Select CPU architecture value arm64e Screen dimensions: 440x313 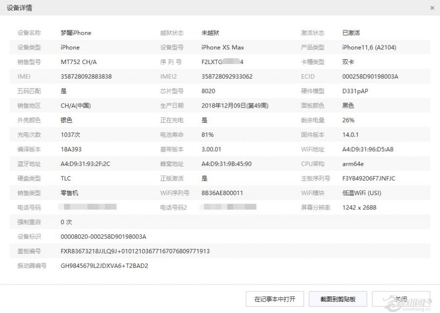pos(352,164)
